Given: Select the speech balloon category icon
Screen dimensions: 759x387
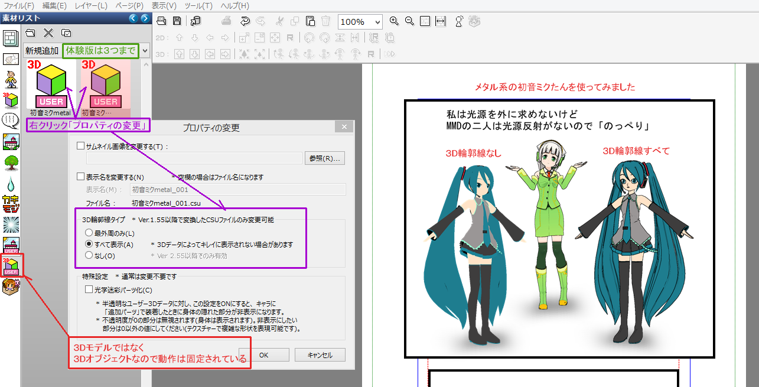Looking at the screenshot, I should click(x=11, y=121).
